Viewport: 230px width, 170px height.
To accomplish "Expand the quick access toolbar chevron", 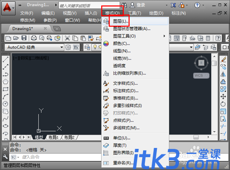I will (20, 5).
